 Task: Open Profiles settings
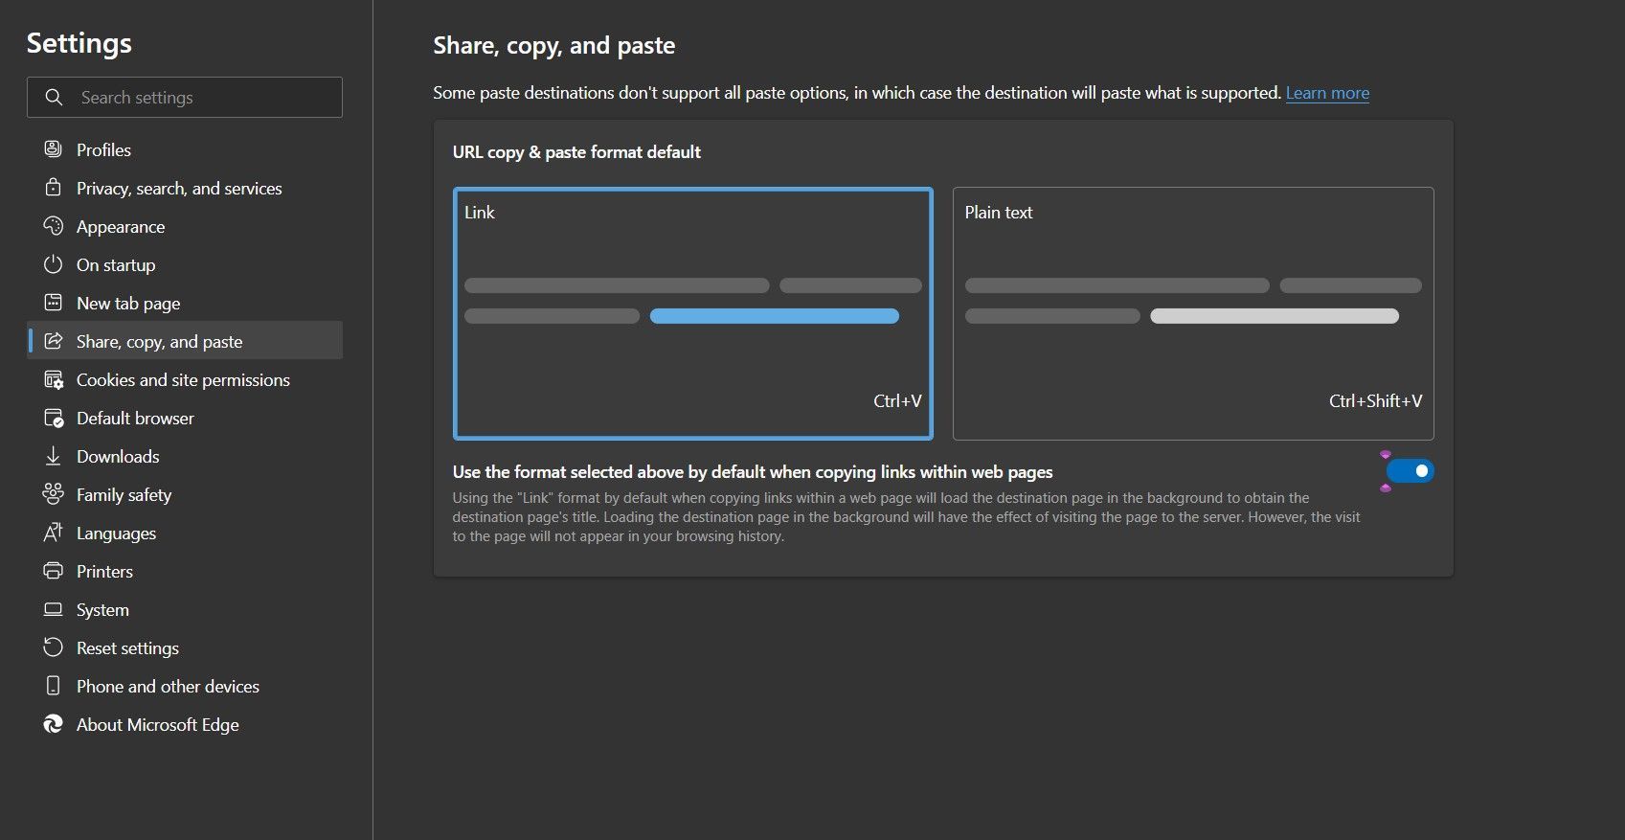[x=185, y=149]
